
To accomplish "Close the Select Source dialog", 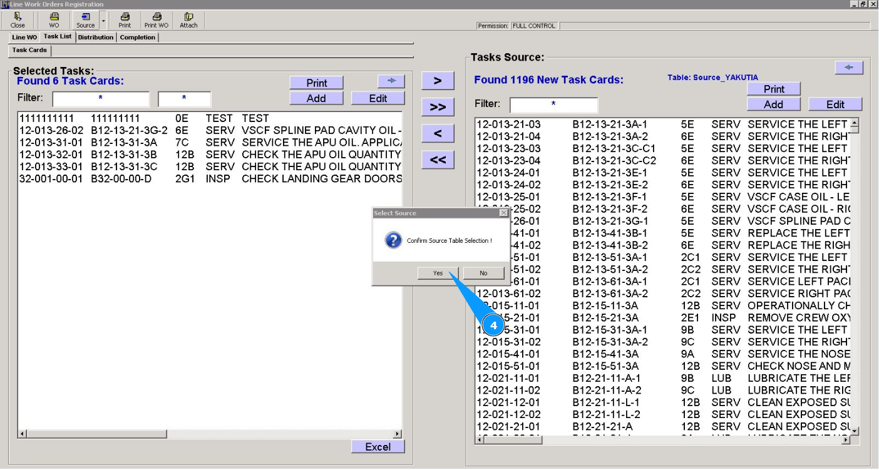I will point(503,213).
